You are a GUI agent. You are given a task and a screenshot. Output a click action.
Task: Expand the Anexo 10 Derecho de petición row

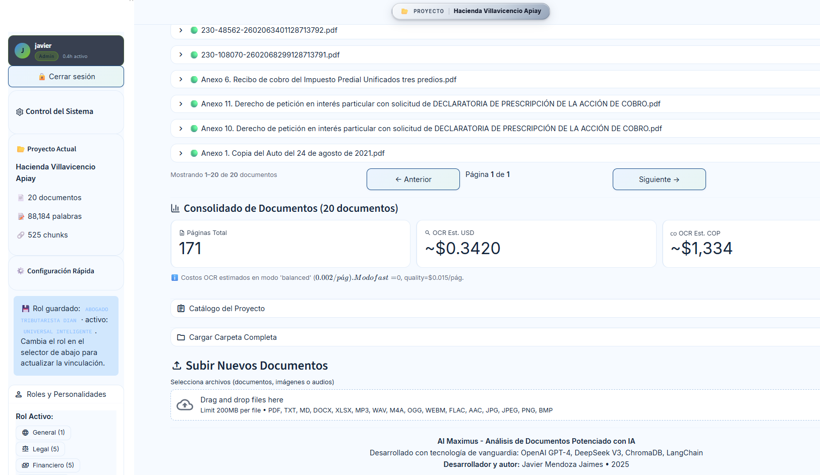495,129
